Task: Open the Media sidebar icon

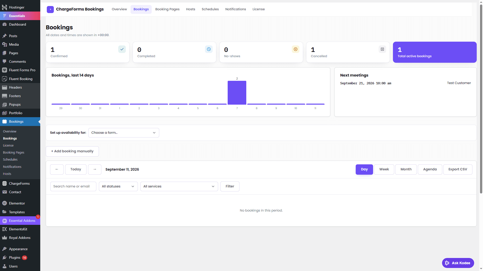Action: 5,44
